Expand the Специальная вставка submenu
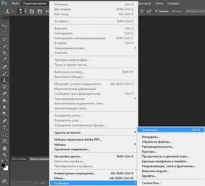The width and height of the screenshot is (205, 186). [x=94, y=48]
